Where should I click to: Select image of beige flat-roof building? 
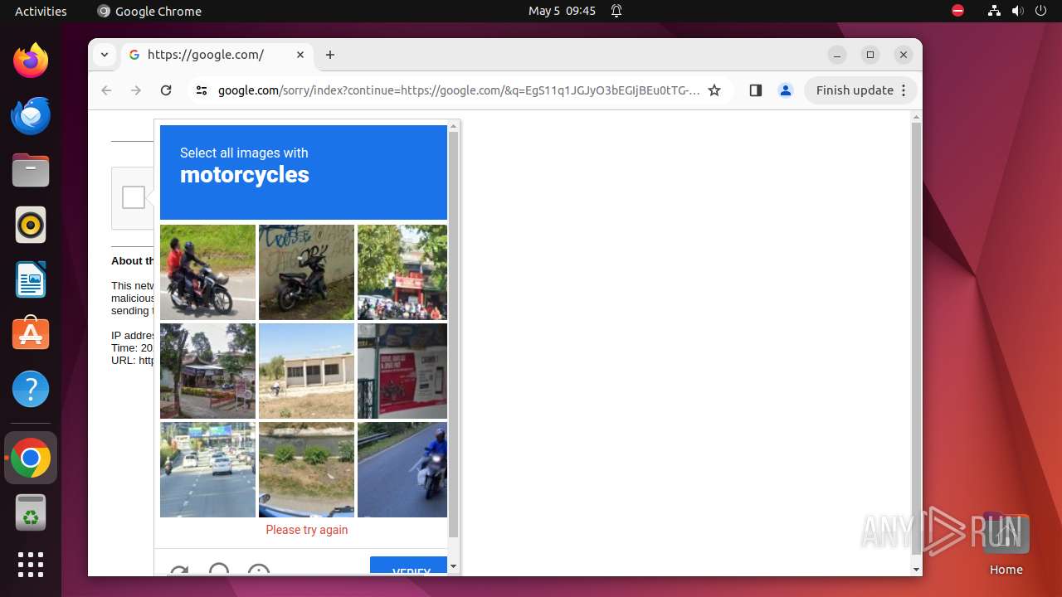306,371
